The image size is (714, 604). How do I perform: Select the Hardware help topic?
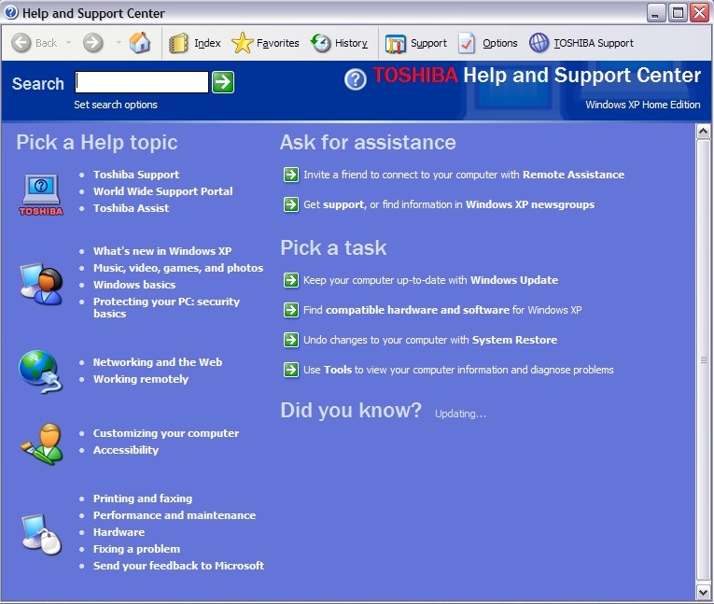(119, 532)
